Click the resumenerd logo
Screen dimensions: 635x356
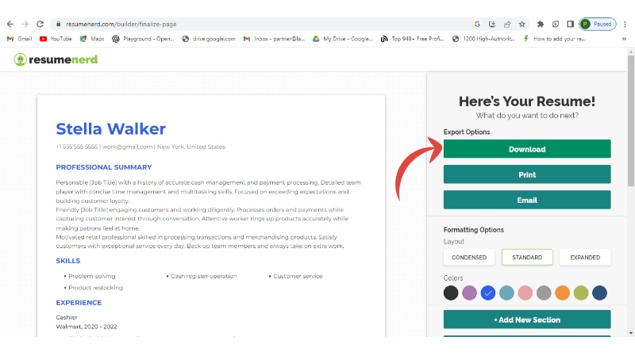tap(56, 59)
